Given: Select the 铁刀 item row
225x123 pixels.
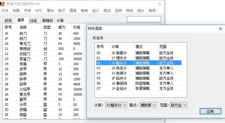Looking at the screenshot, I should coord(45,33).
